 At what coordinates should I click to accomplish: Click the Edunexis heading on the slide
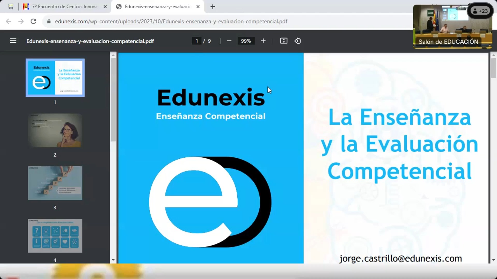pyautogui.click(x=211, y=97)
